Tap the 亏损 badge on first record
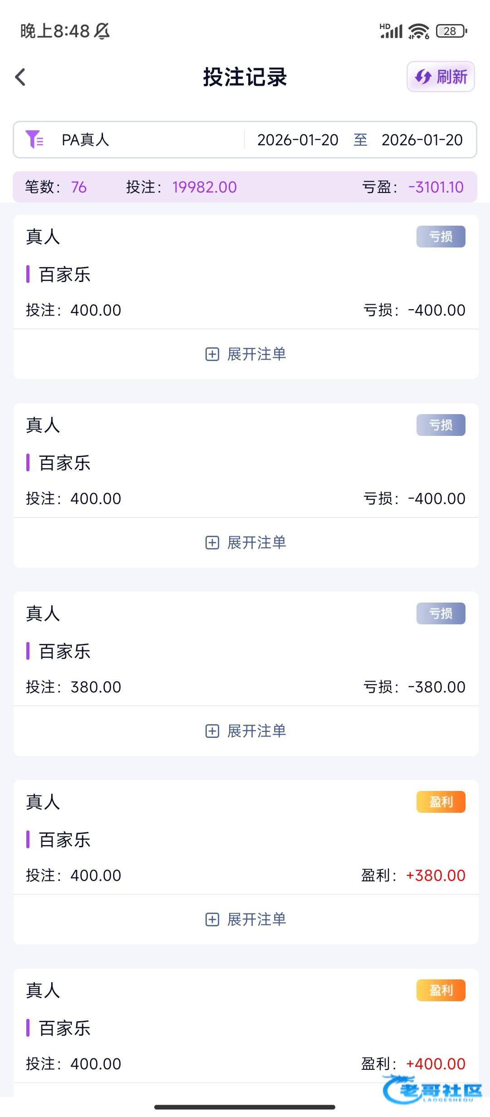This screenshot has width=490, height=1117. [x=441, y=237]
